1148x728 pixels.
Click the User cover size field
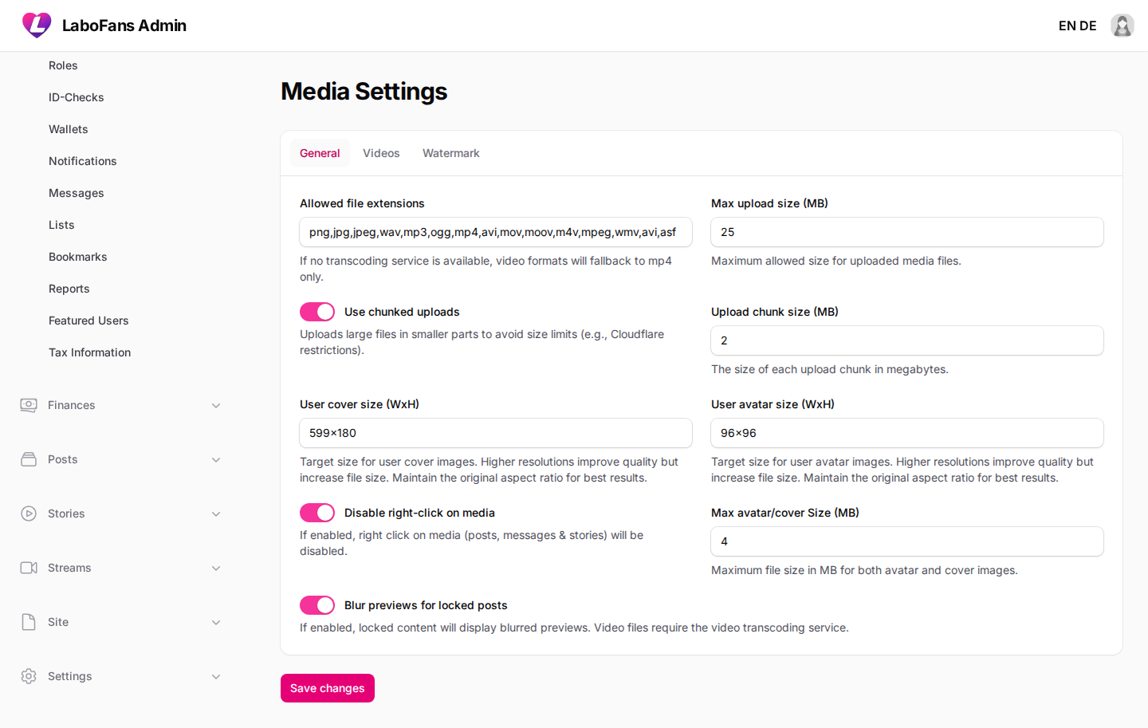click(496, 433)
